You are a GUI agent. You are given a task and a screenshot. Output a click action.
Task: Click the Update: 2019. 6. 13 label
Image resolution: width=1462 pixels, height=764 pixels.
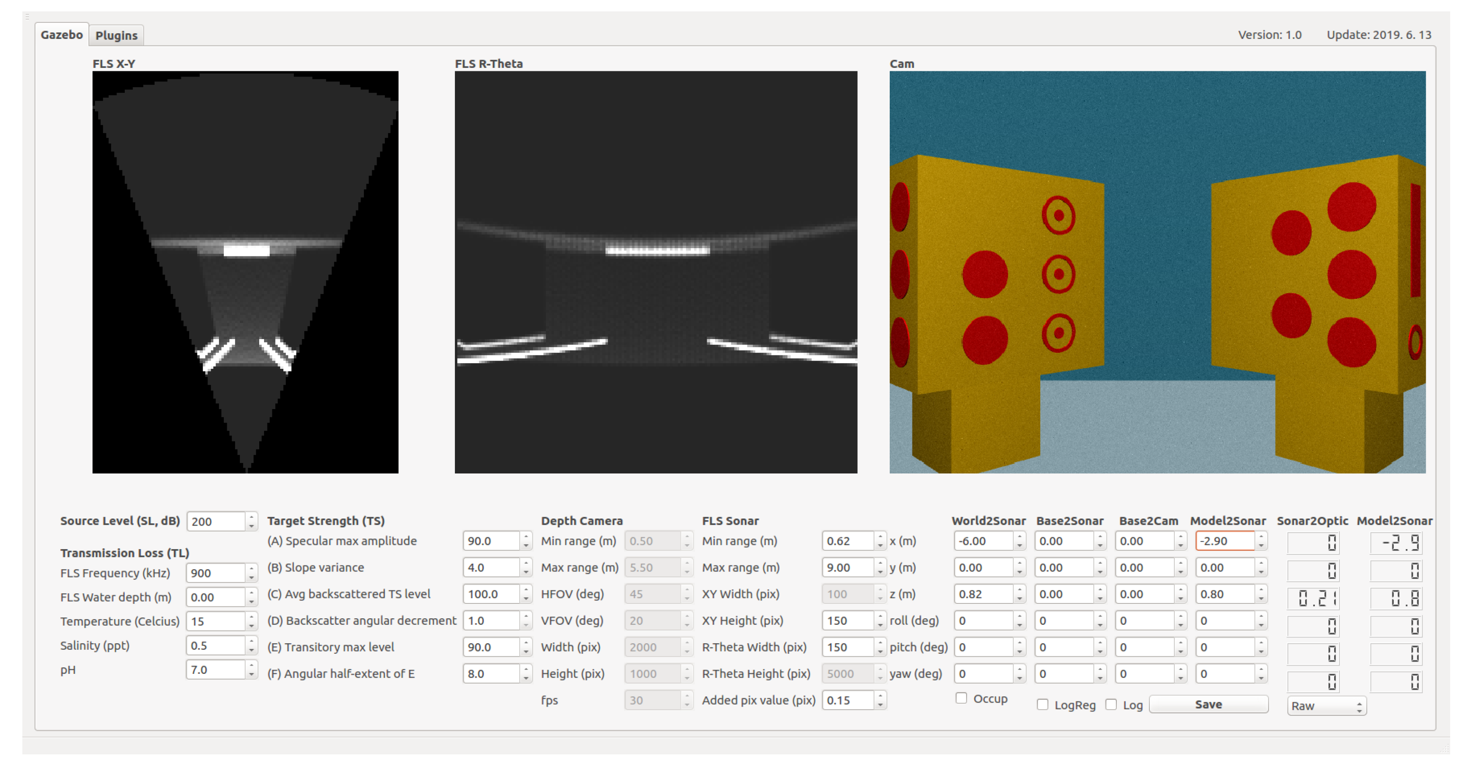tap(1378, 35)
